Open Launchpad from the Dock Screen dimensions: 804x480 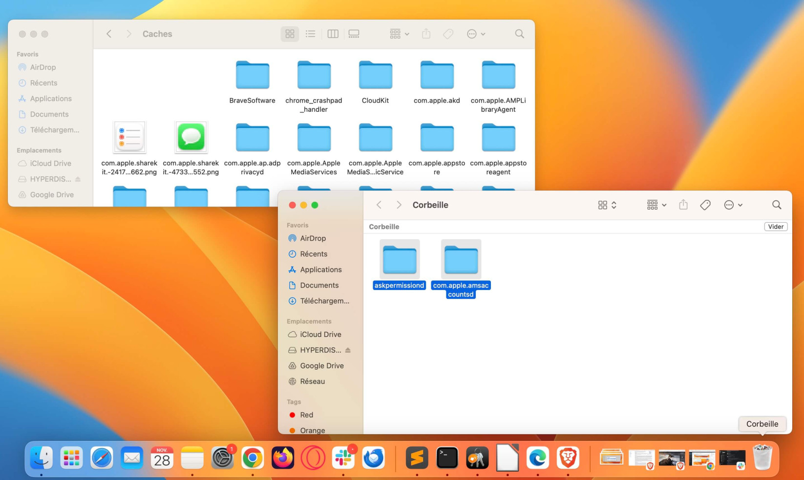(72, 458)
